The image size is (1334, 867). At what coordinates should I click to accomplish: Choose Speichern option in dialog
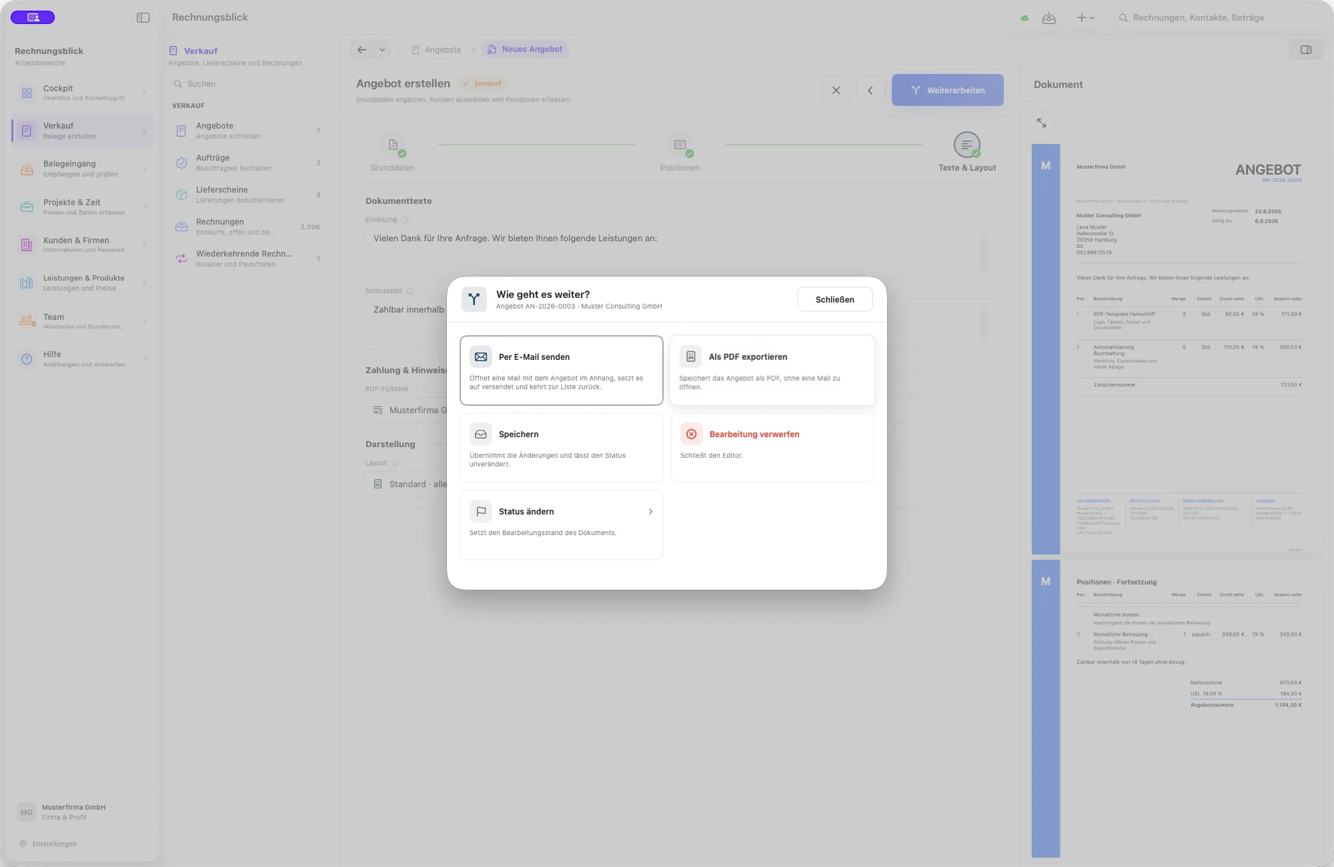(x=562, y=448)
